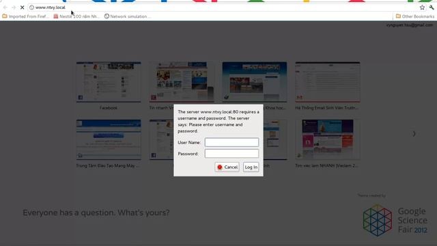Click the Password input field
This screenshot has width=437, height=246.
pyautogui.click(x=231, y=153)
